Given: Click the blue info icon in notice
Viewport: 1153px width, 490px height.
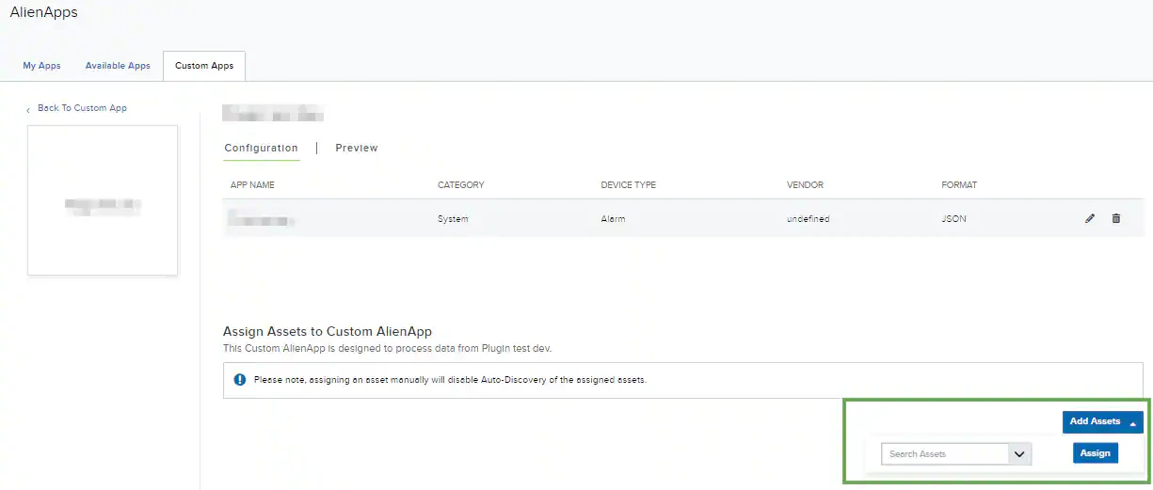Looking at the screenshot, I should pyautogui.click(x=240, y=380).
